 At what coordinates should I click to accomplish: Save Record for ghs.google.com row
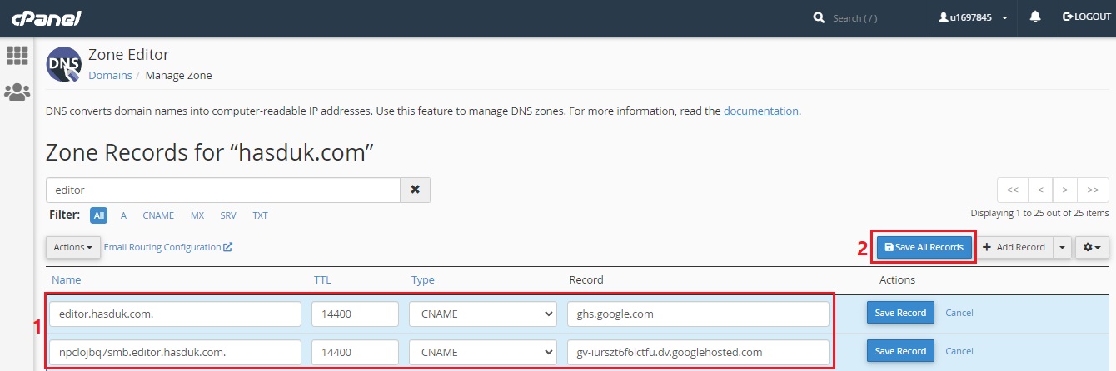(x=900, y=313)
